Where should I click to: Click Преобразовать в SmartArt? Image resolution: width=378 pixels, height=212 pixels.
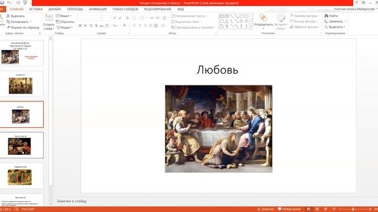coord(193,28)
